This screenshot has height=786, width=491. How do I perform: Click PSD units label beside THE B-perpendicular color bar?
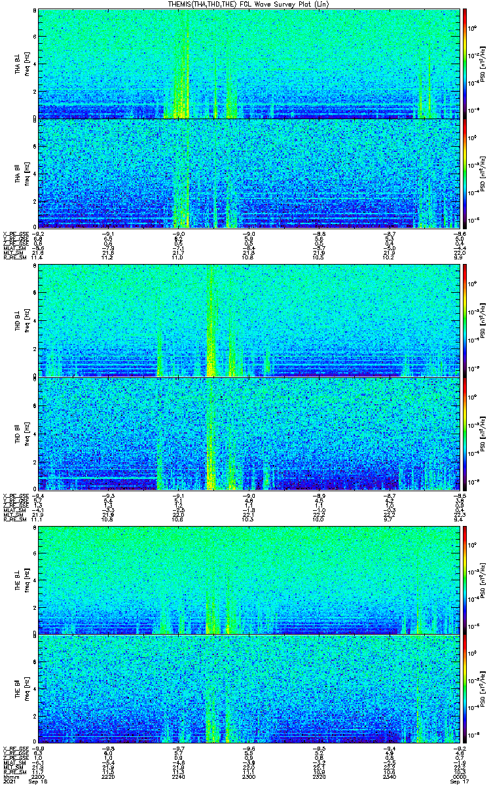484,579
